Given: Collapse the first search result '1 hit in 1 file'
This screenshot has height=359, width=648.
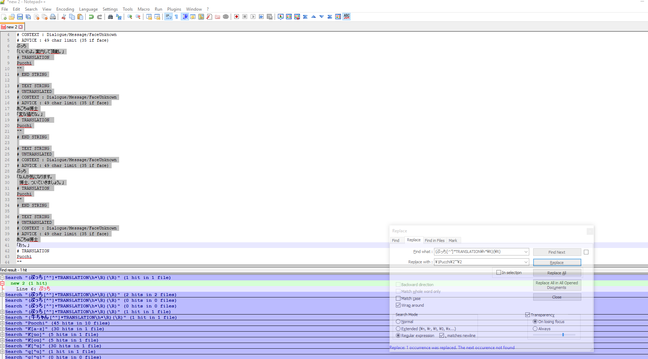Looking at the screenshot, I should 2,278.
